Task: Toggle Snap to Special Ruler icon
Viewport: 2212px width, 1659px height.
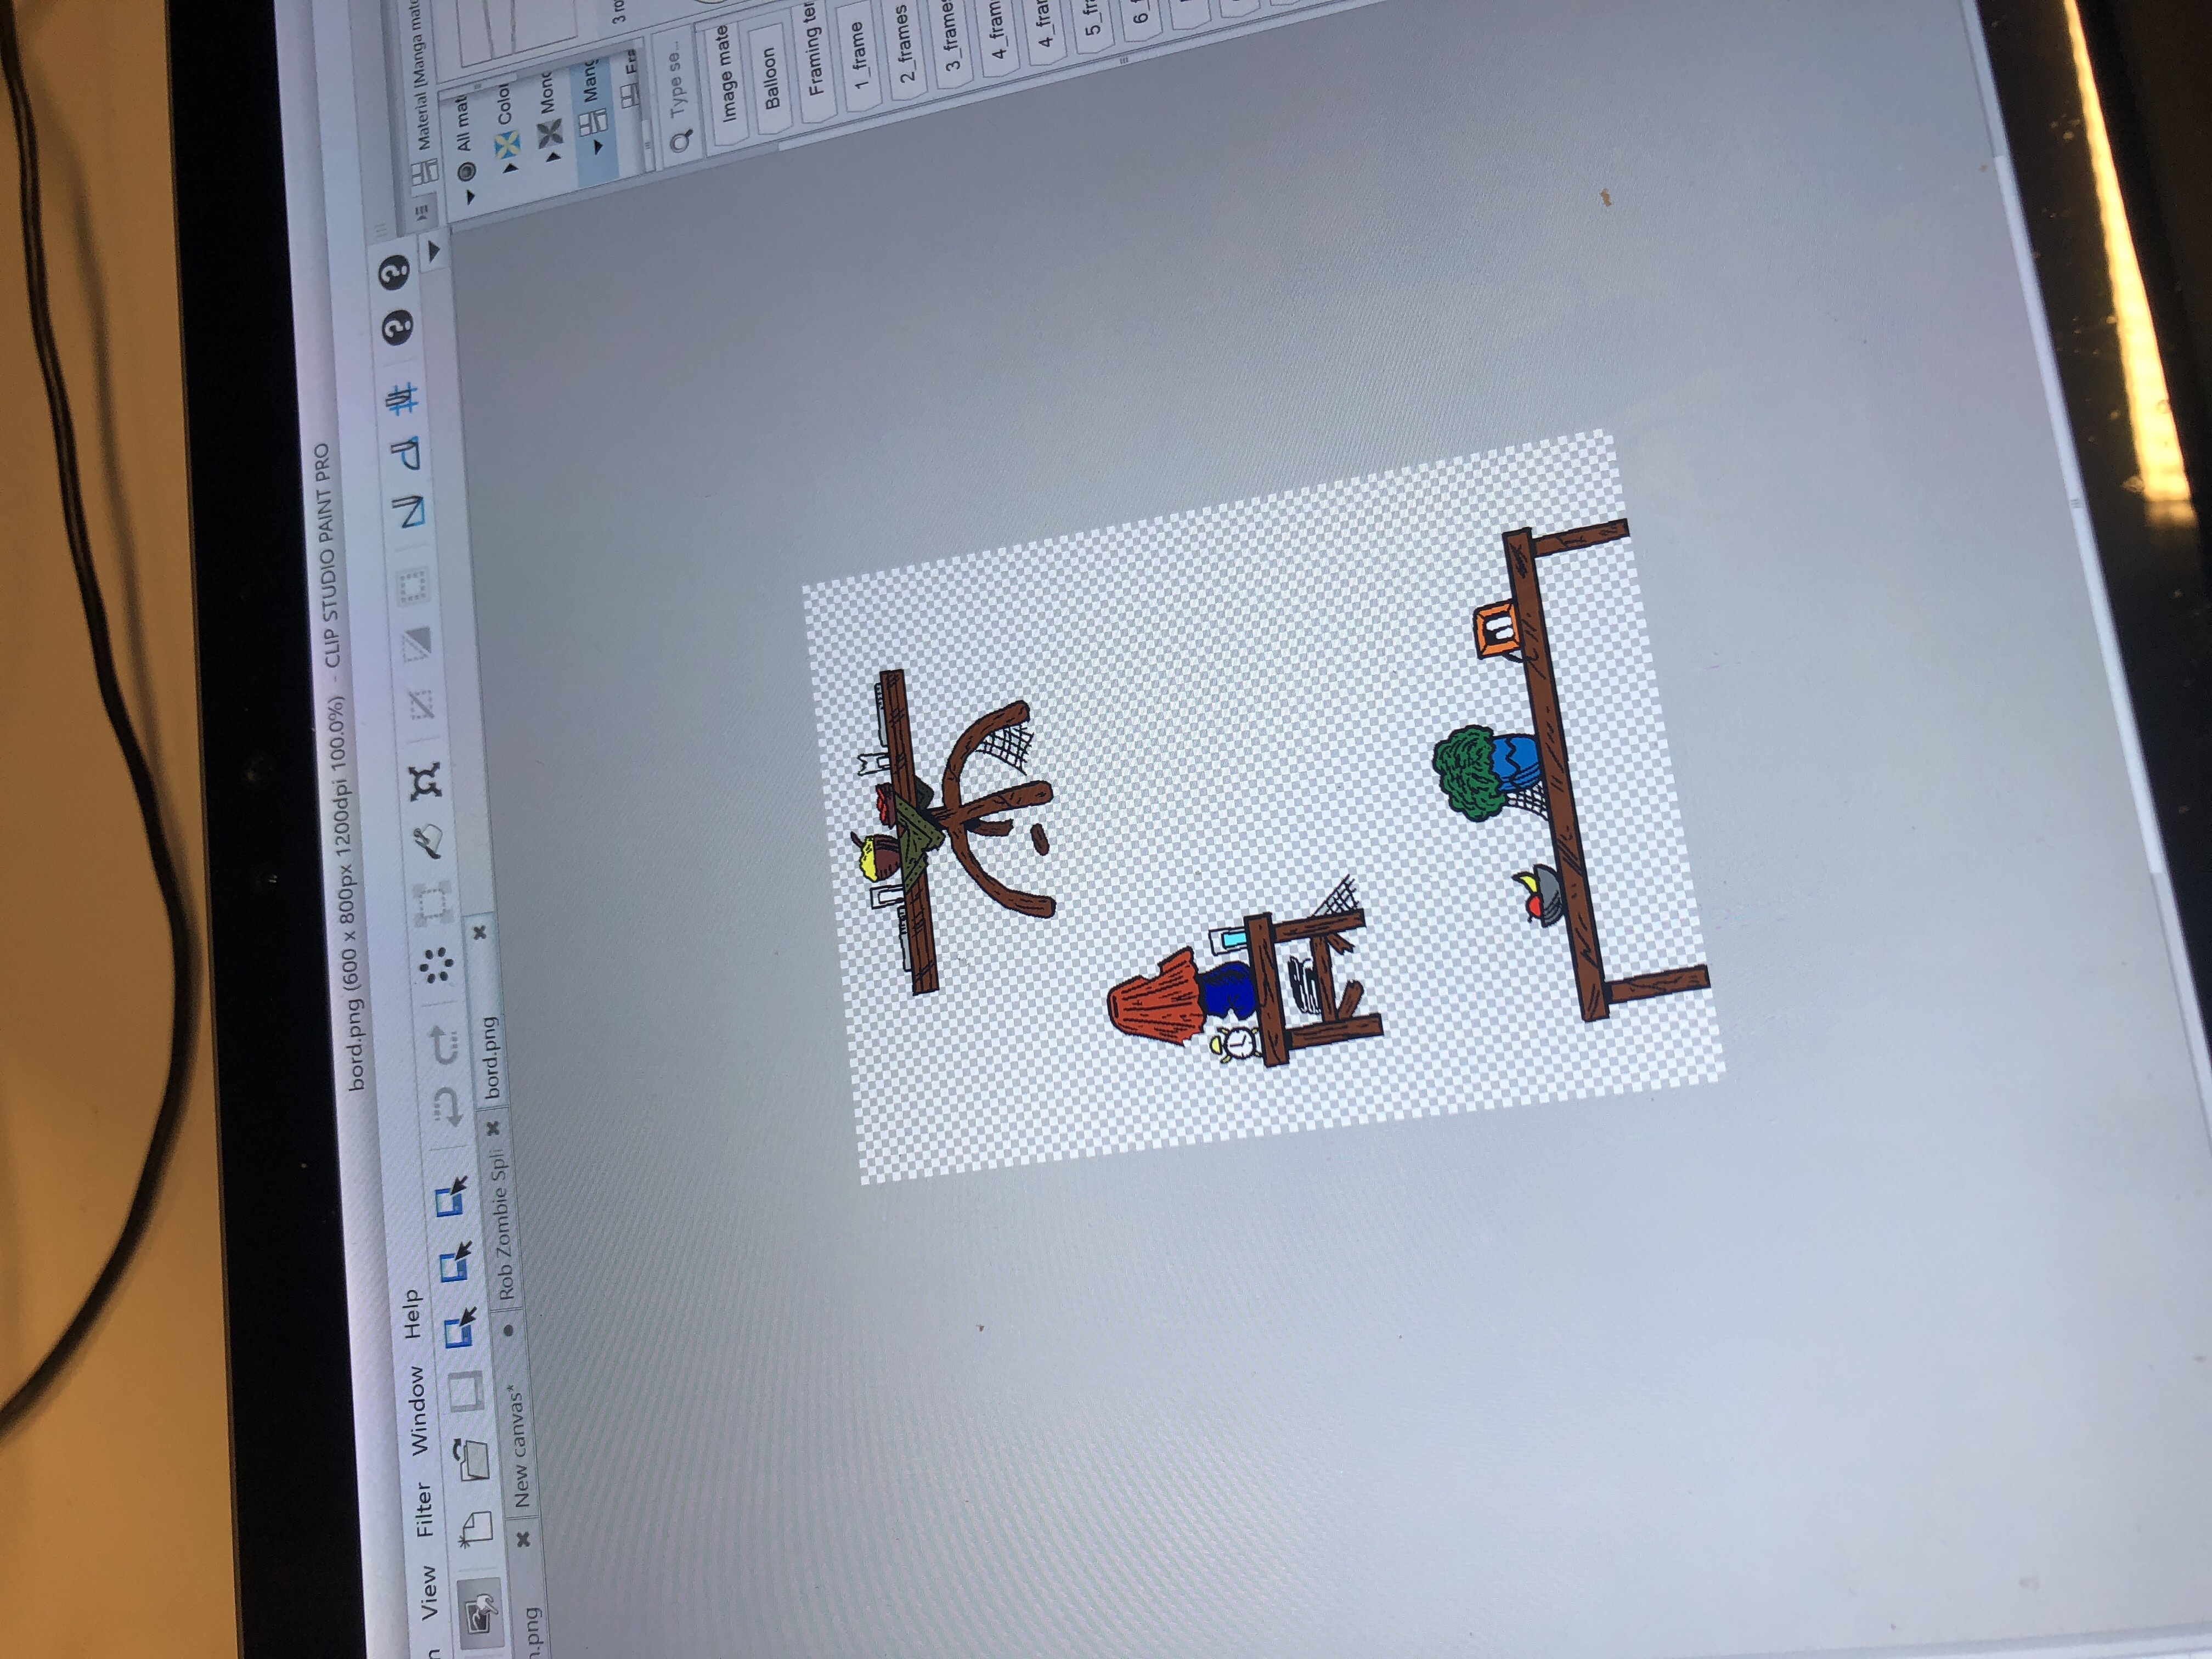Action: (405, 455)
